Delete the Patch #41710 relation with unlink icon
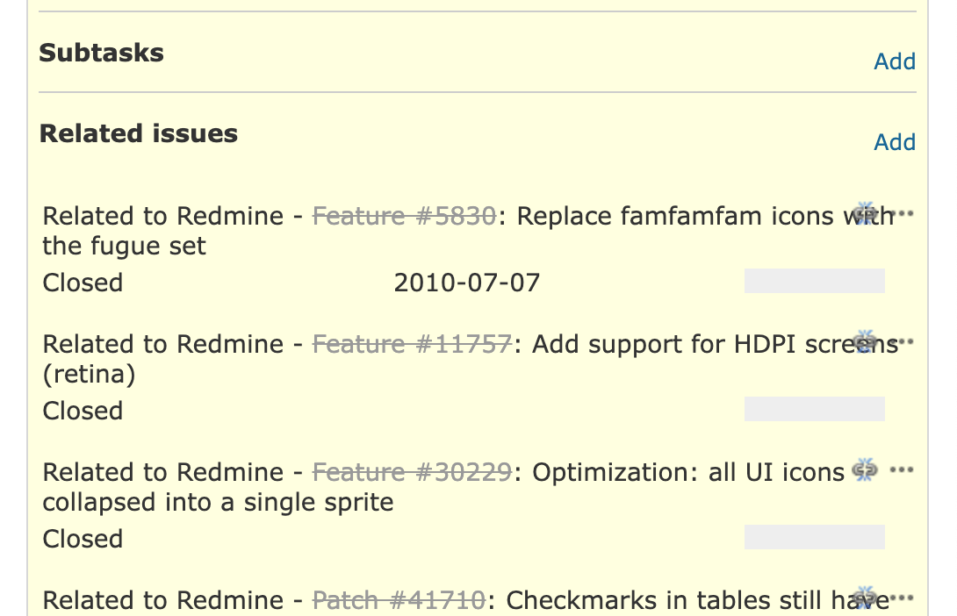This screenshot has height=616, width=957. point(864,597)
